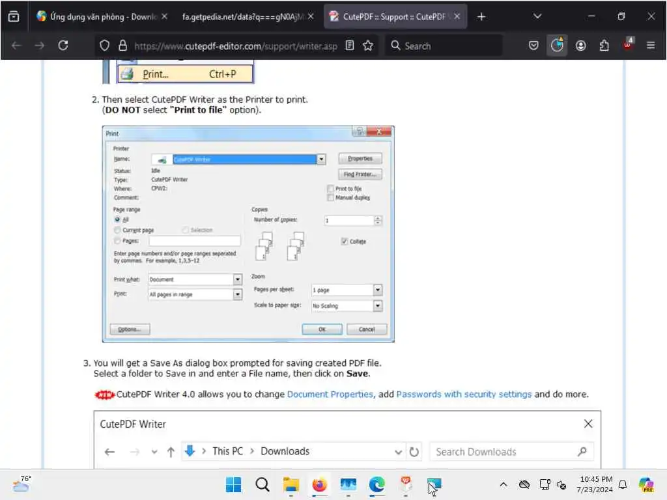Click the red extension icon with badge 4
This screenshot has height=500, width=667.
[629, 45]
